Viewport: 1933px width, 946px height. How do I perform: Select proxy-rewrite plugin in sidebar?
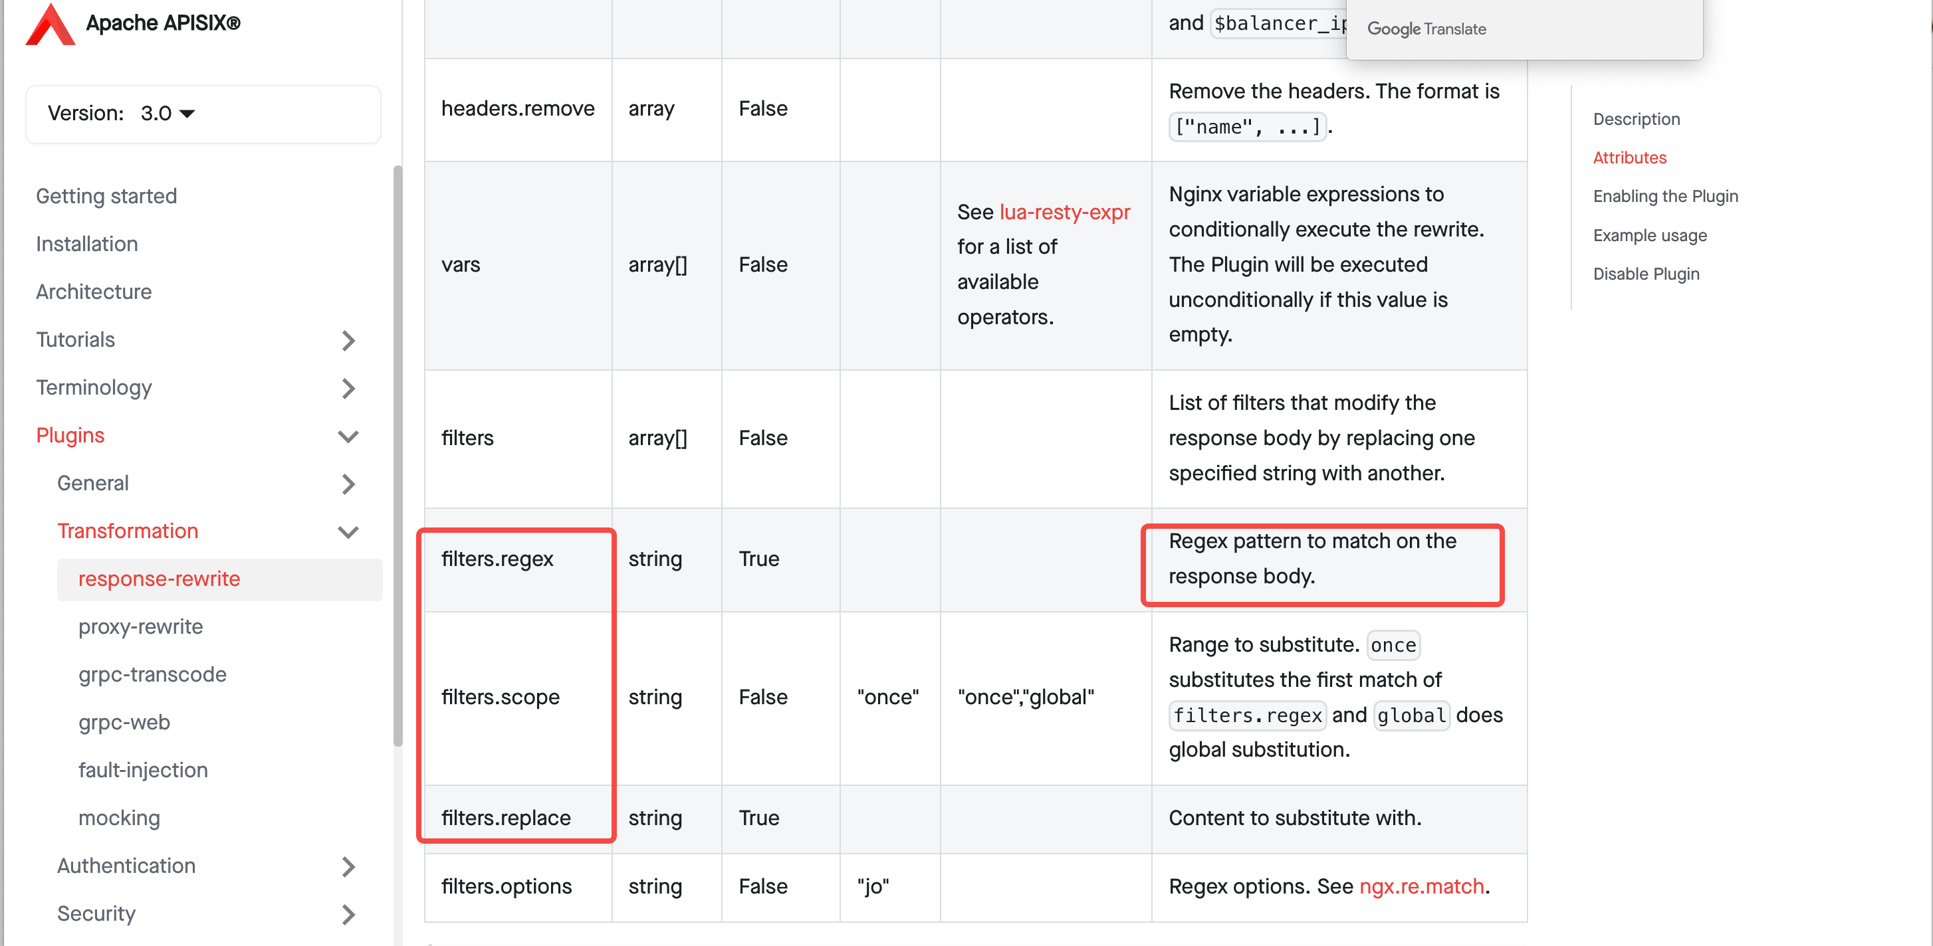pos(140,626)
